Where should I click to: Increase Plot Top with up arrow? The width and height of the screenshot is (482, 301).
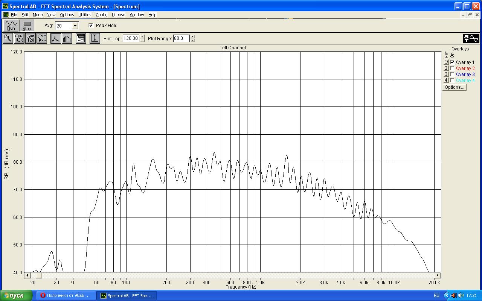(x=142, y=36)
